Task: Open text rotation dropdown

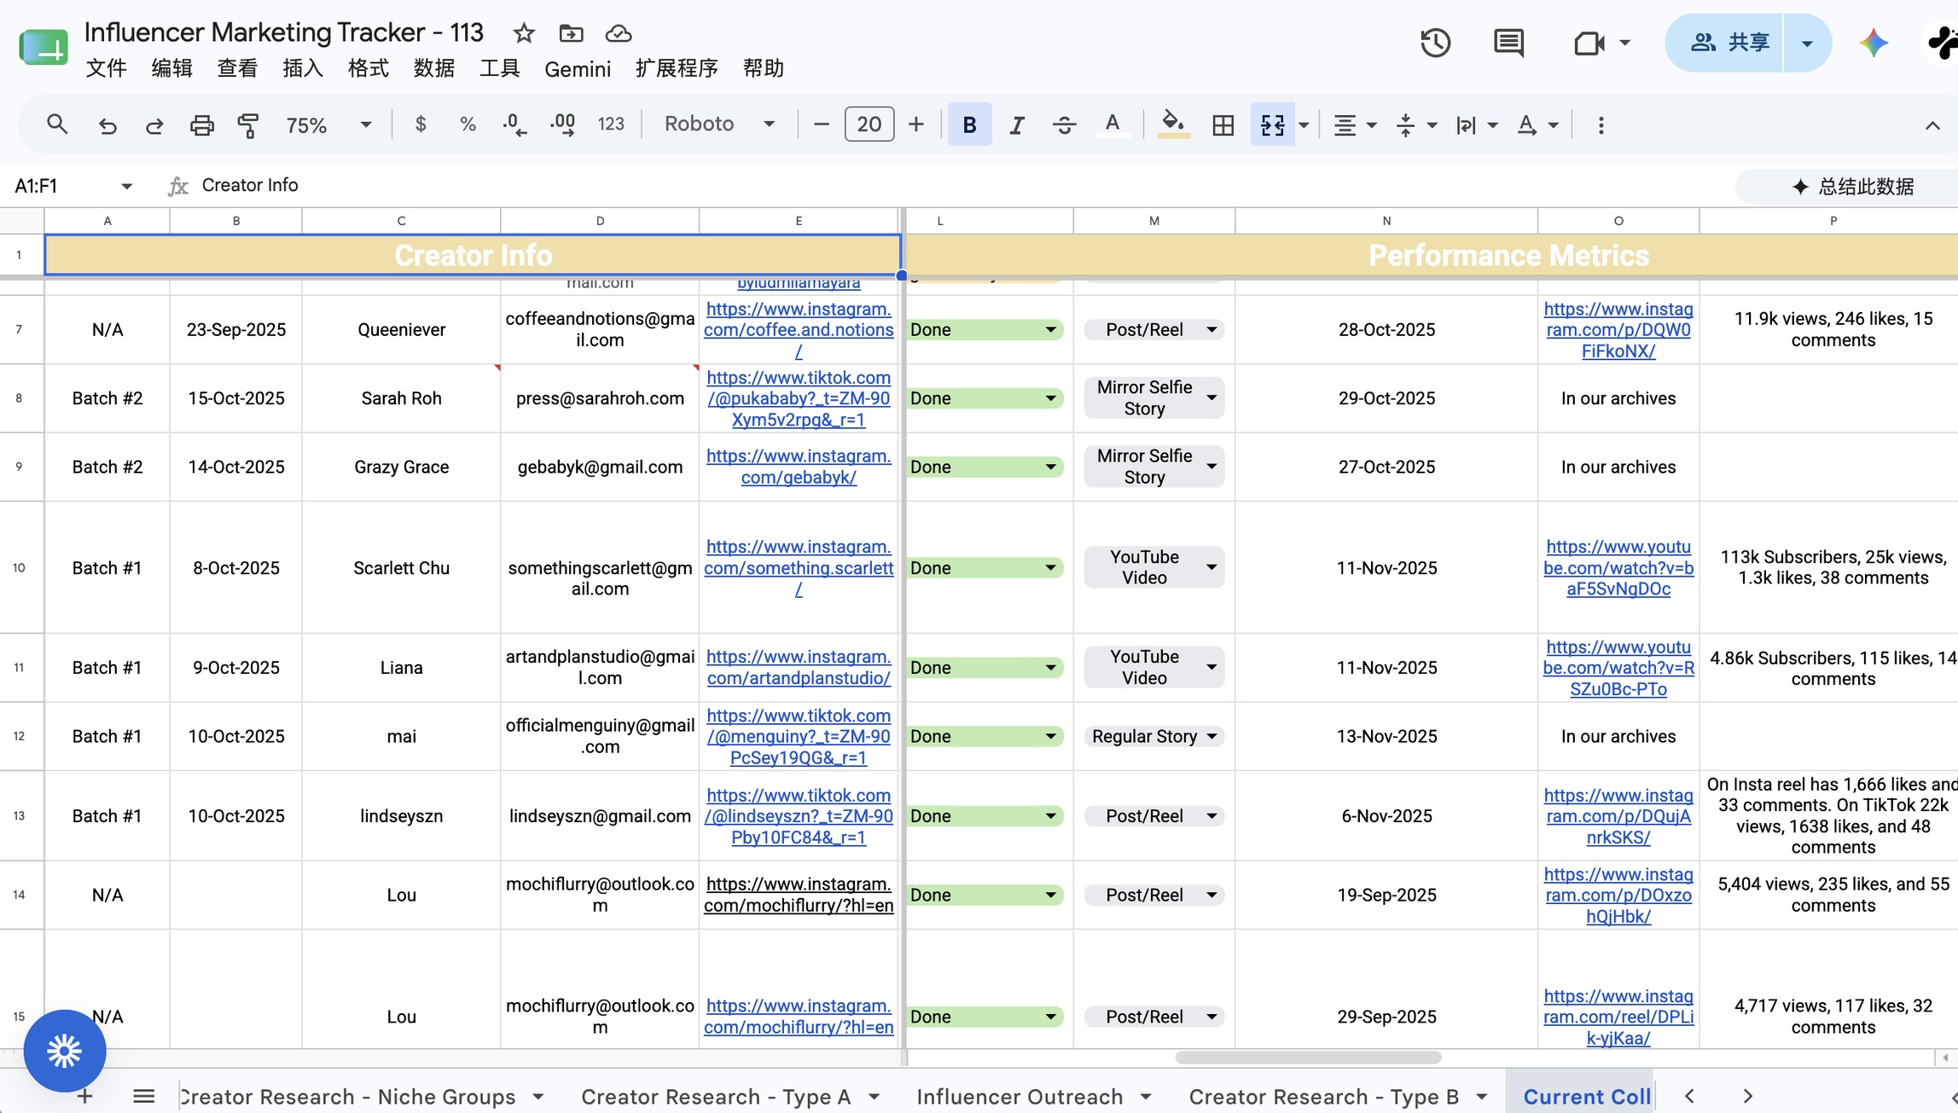Action: pos(1537,125)
